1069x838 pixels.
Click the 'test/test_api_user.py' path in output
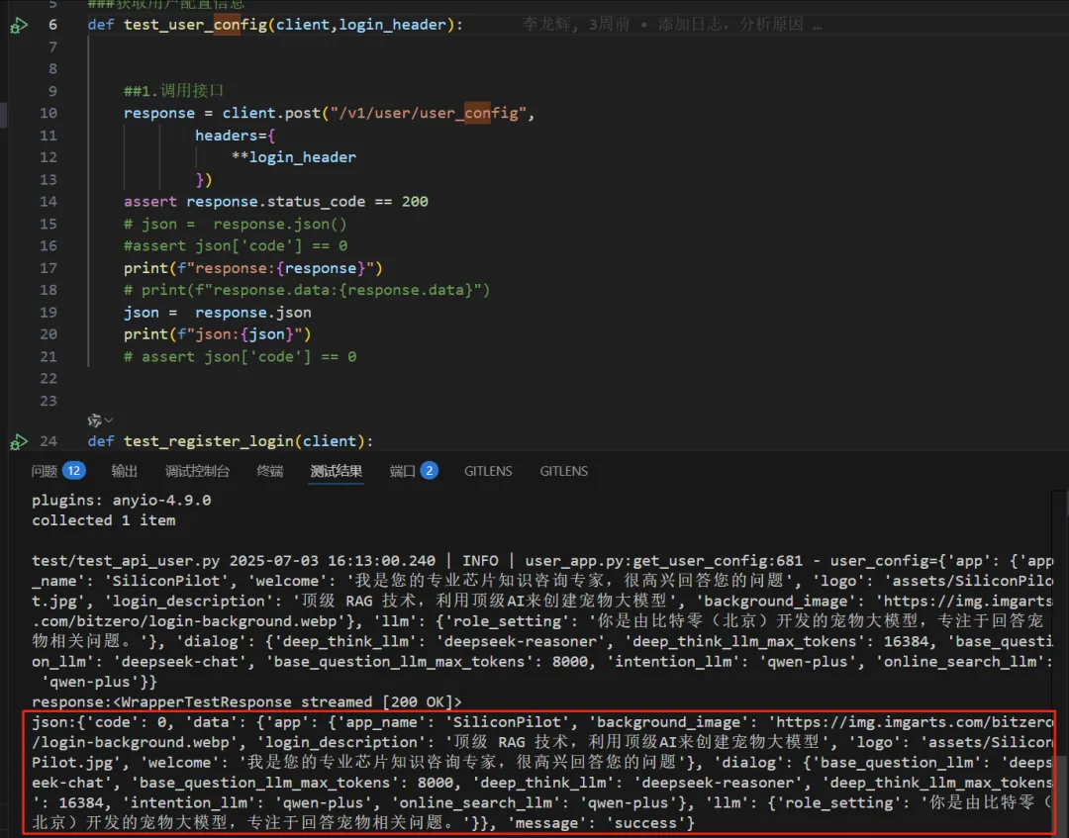126,561
